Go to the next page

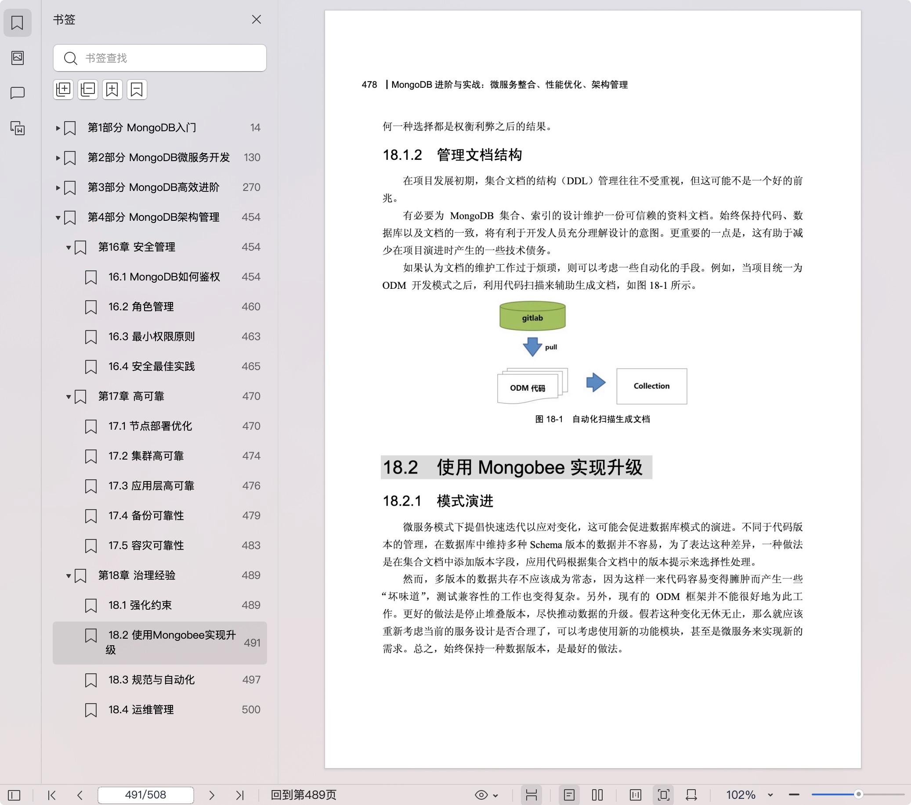pos(212,795)
